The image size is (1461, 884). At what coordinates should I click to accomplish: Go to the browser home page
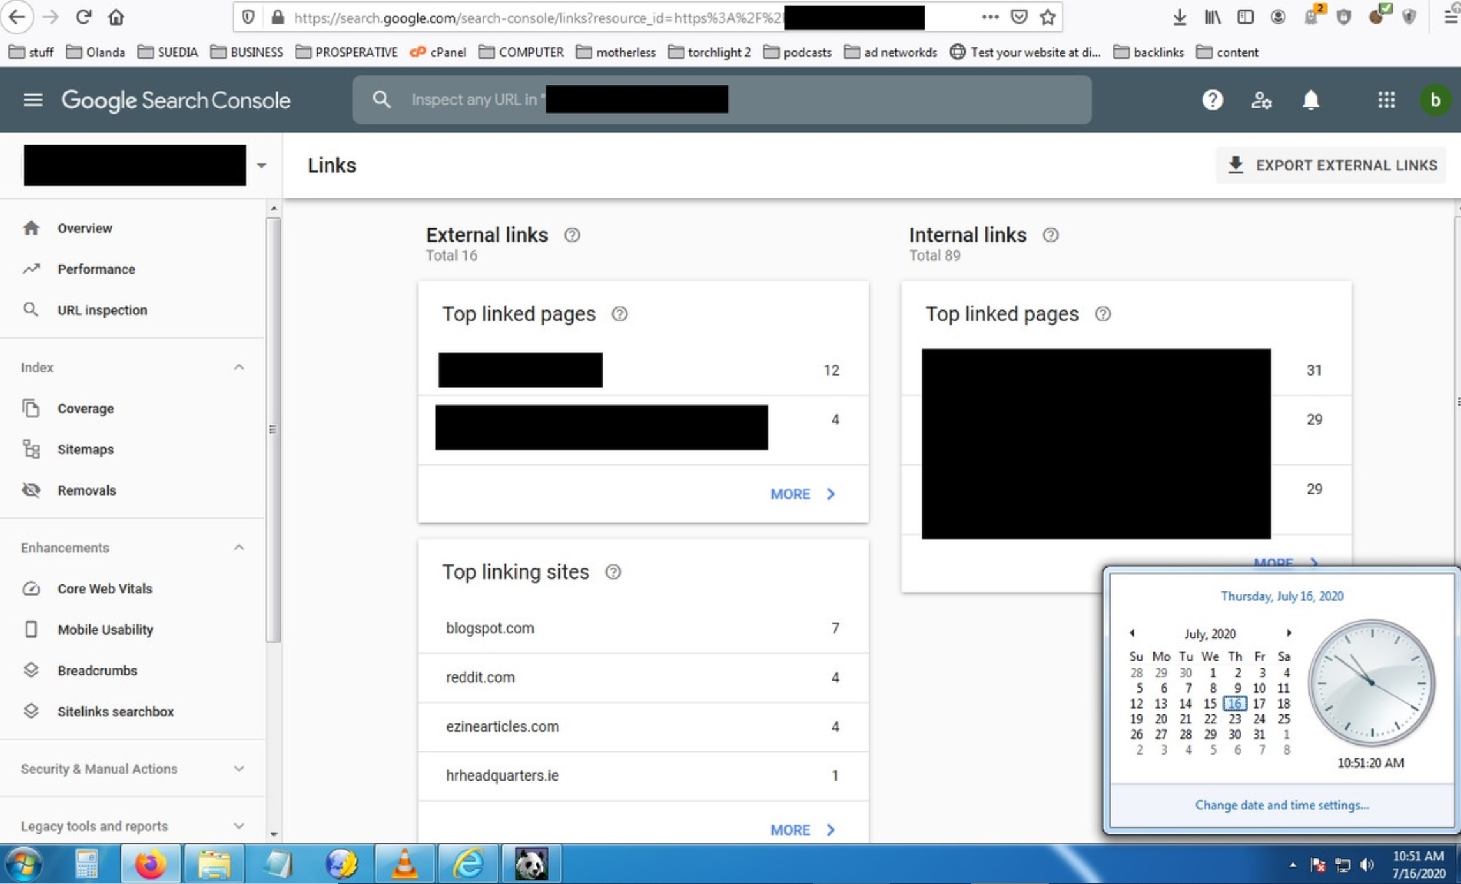pos(116,17)
